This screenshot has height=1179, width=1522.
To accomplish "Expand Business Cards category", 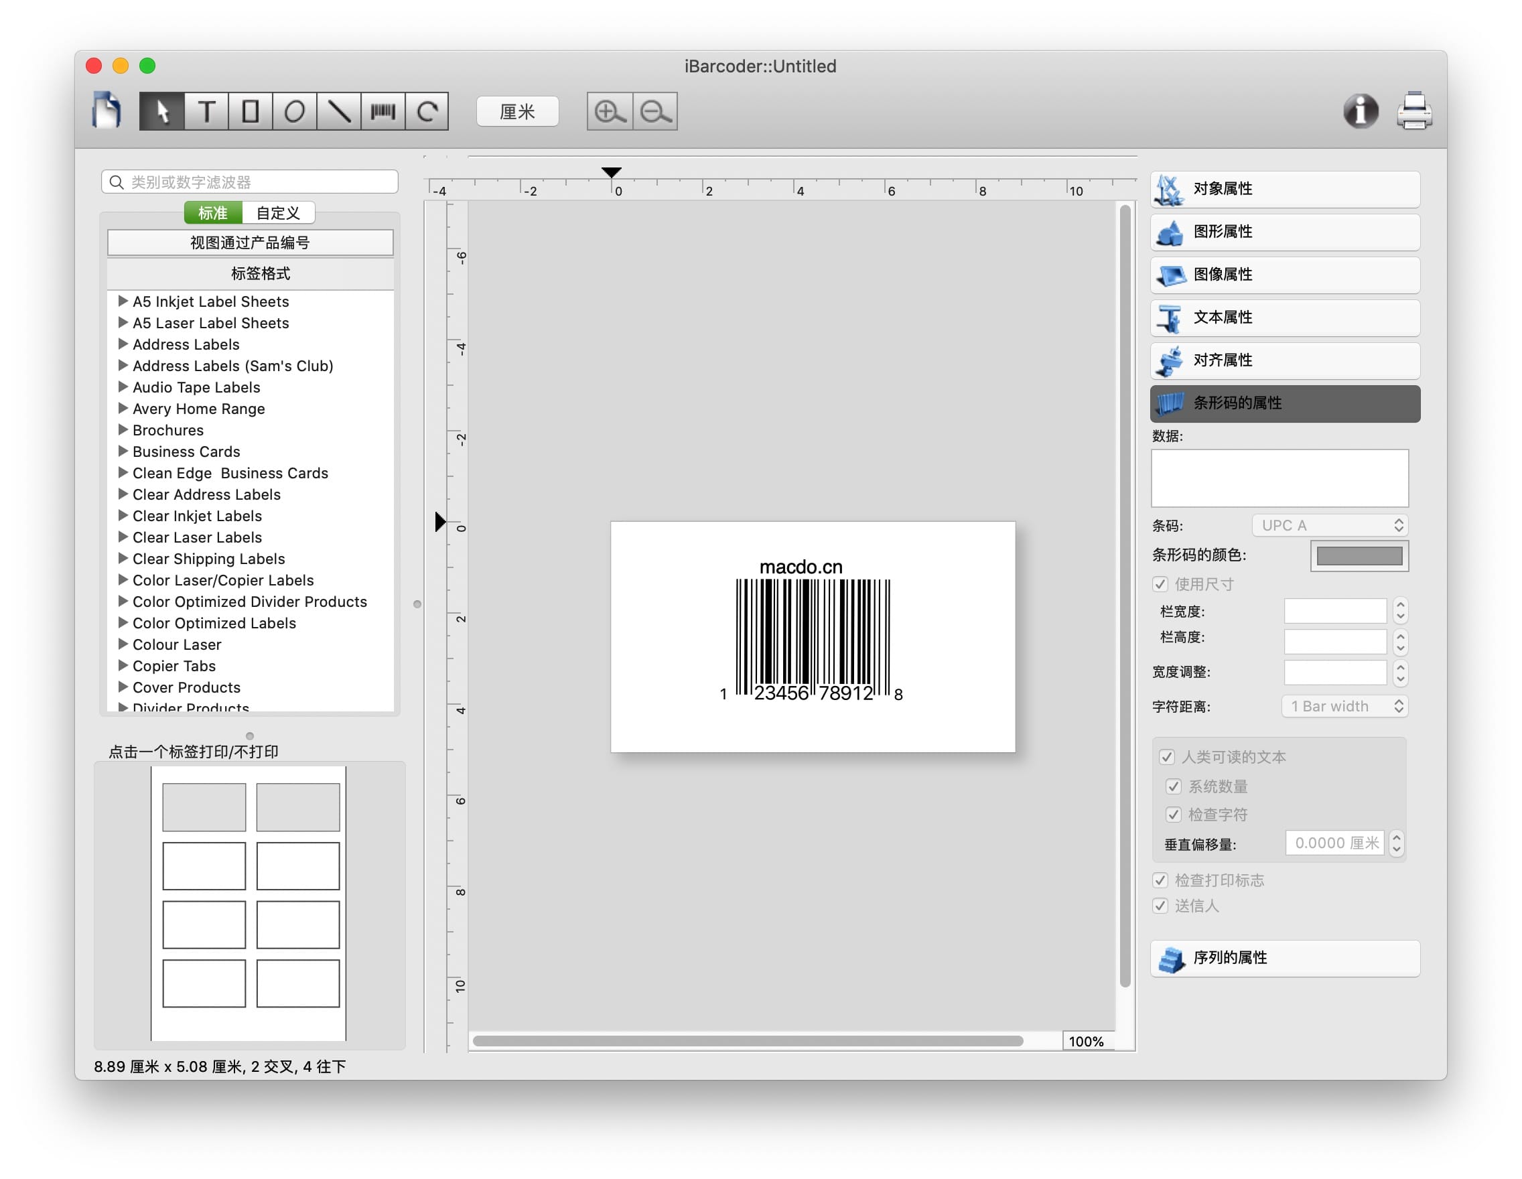I will pos(123,451).
